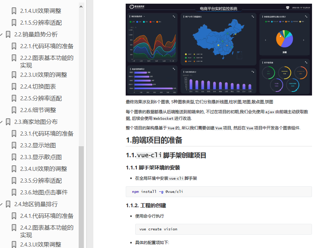This screenshot has width=319, height=248.
Task: Click the bookmark icon beside 2.1.5.分辨率适配
Action: click(x=14, y=22)
